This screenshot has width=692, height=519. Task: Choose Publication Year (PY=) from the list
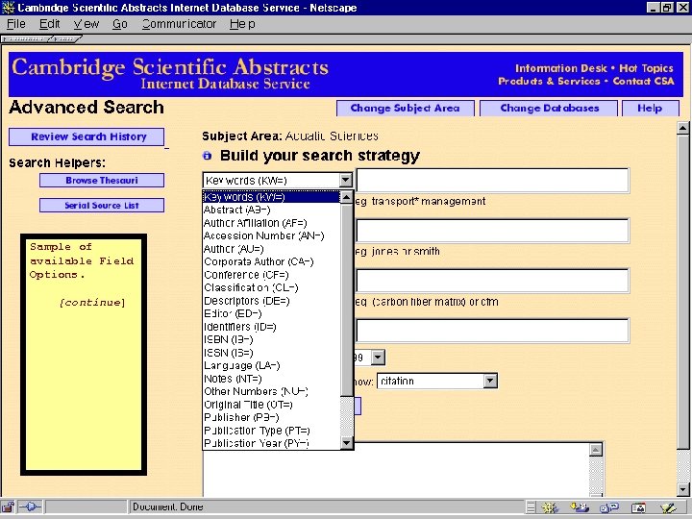[x=271, y=443]
